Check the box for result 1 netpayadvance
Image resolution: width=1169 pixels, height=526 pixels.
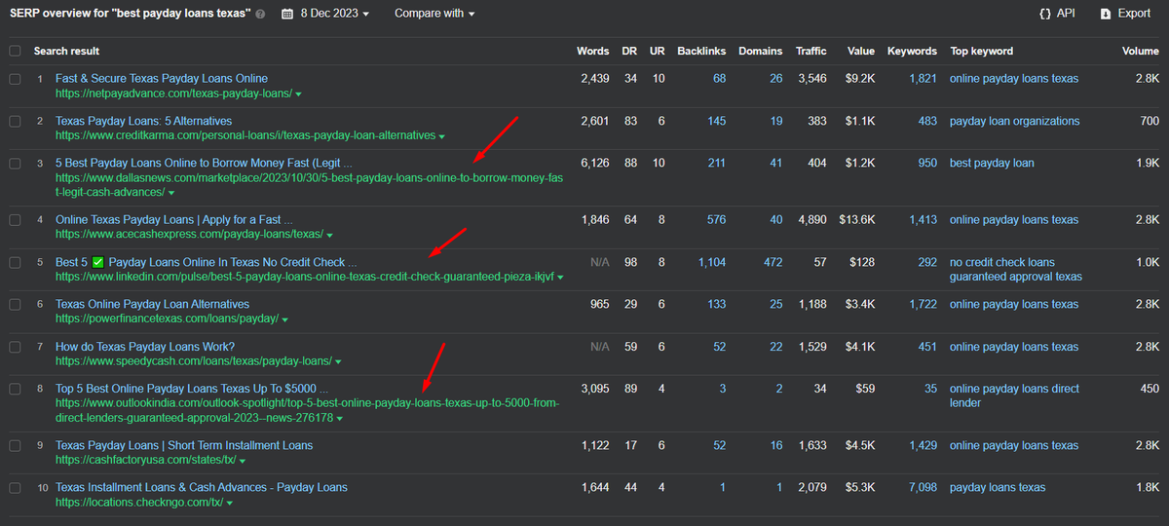pyautogui.click(x=15, y=79)
